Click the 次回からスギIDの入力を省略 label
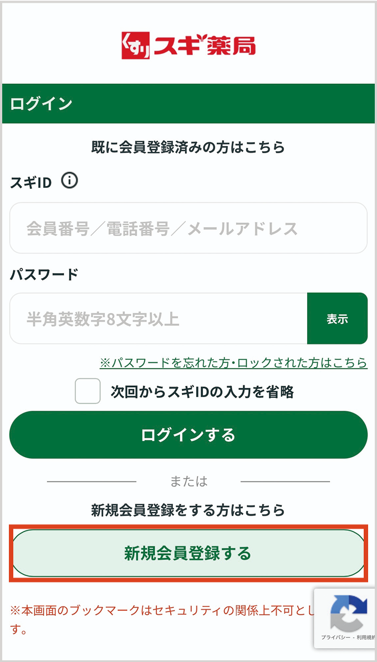This screenshot has height=662, width=377. click(202, 392)
